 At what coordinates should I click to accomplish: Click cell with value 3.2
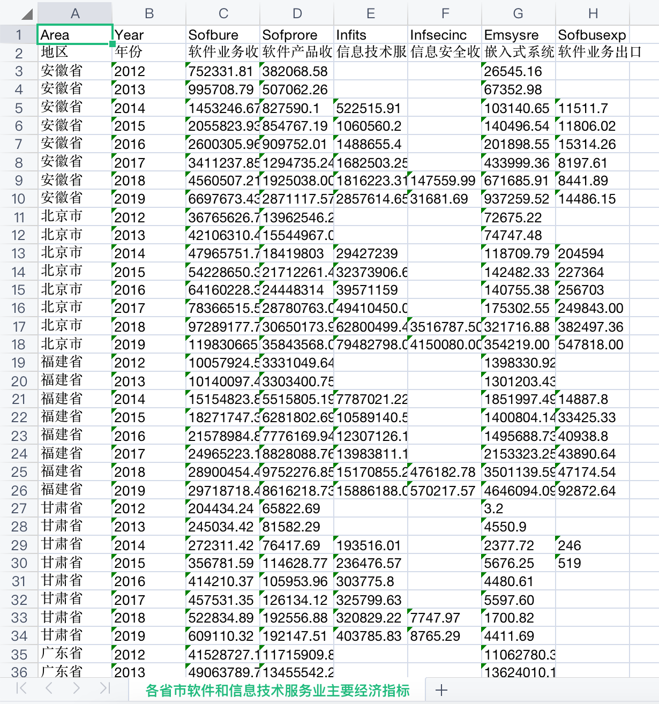519,508
